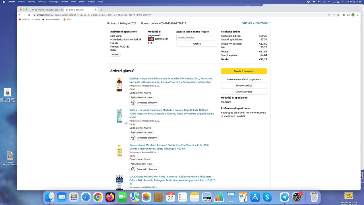Image resolution: width=364 pixels, height=205 pixels.
Task: Open the Cronologia menu in menu bar
Action: coord(54,2)
